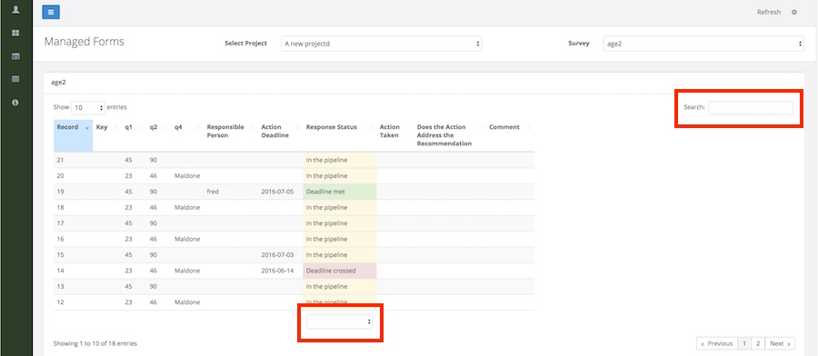The width and height of the screenshot is (818, 356).
Task: Click the 'fred' responsible person cell
Action: click(x=231, y=192)
